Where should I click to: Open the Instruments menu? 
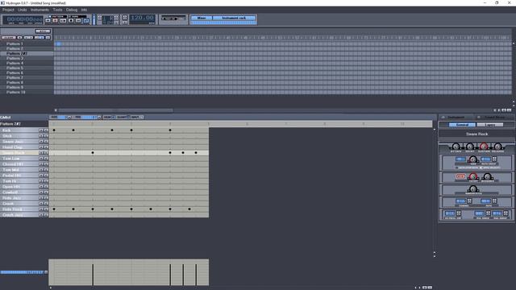click(40, 10)
